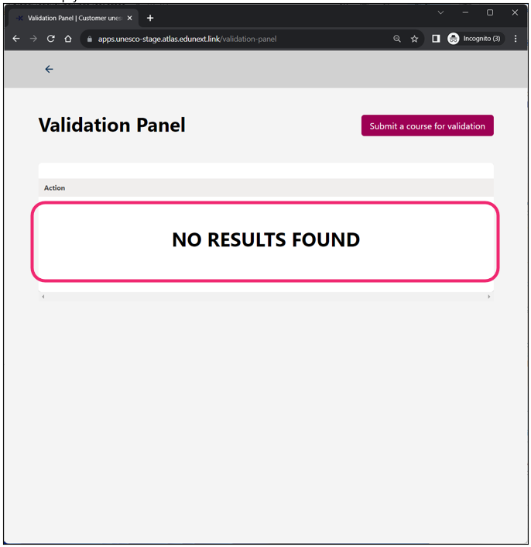Go back using the page's blue arrow
531x547 pixels.
coord(49,70)
